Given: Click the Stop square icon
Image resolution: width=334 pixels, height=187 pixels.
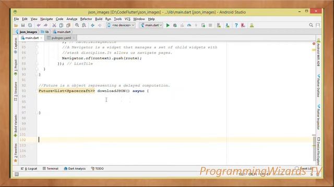Looking at the screenshot, I should (210, 25).
